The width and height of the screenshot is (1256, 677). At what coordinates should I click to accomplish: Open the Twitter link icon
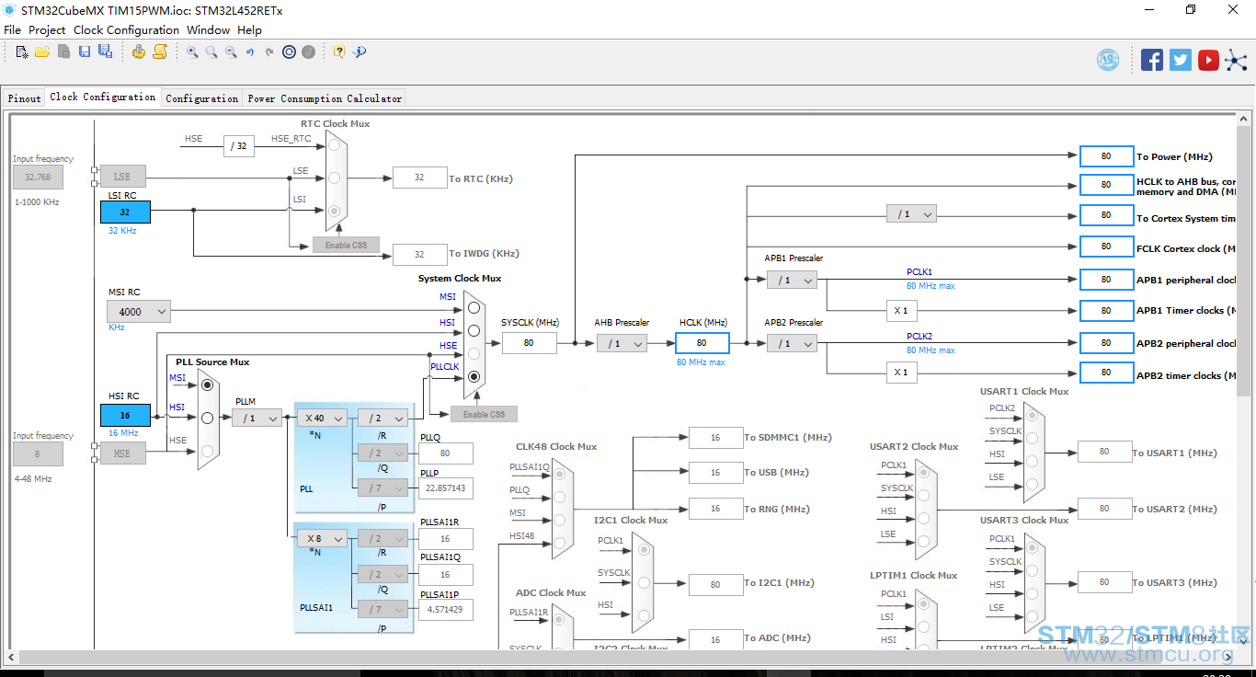click(x=1181, y=60)
